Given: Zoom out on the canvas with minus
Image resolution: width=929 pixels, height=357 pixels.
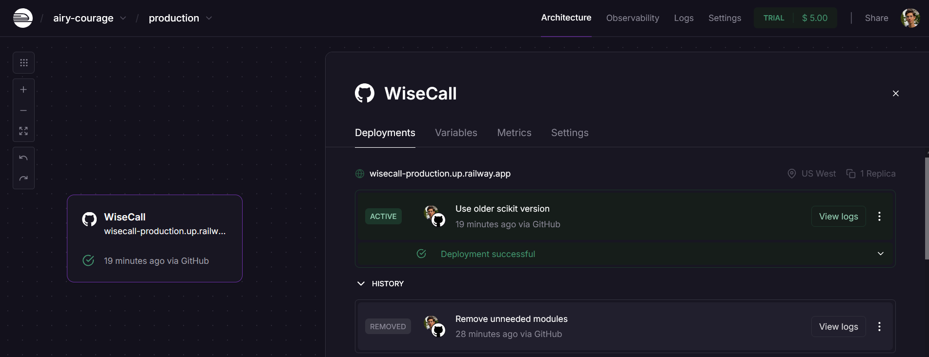Looking at the screenshot, I should pyautogui.click(x=23, y=111).
